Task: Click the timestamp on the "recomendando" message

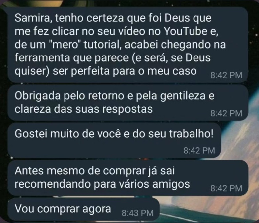Action: click(x=226, y=188)
